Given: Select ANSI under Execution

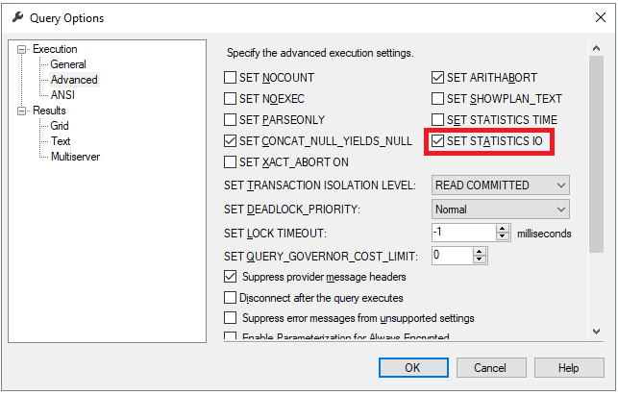Looking at the screenshot, I should tap(62, 95).
